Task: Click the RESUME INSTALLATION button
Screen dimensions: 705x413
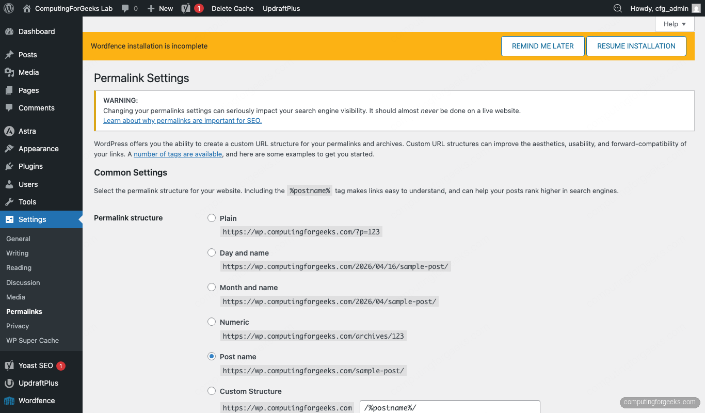Action: [x=636, y=46]
